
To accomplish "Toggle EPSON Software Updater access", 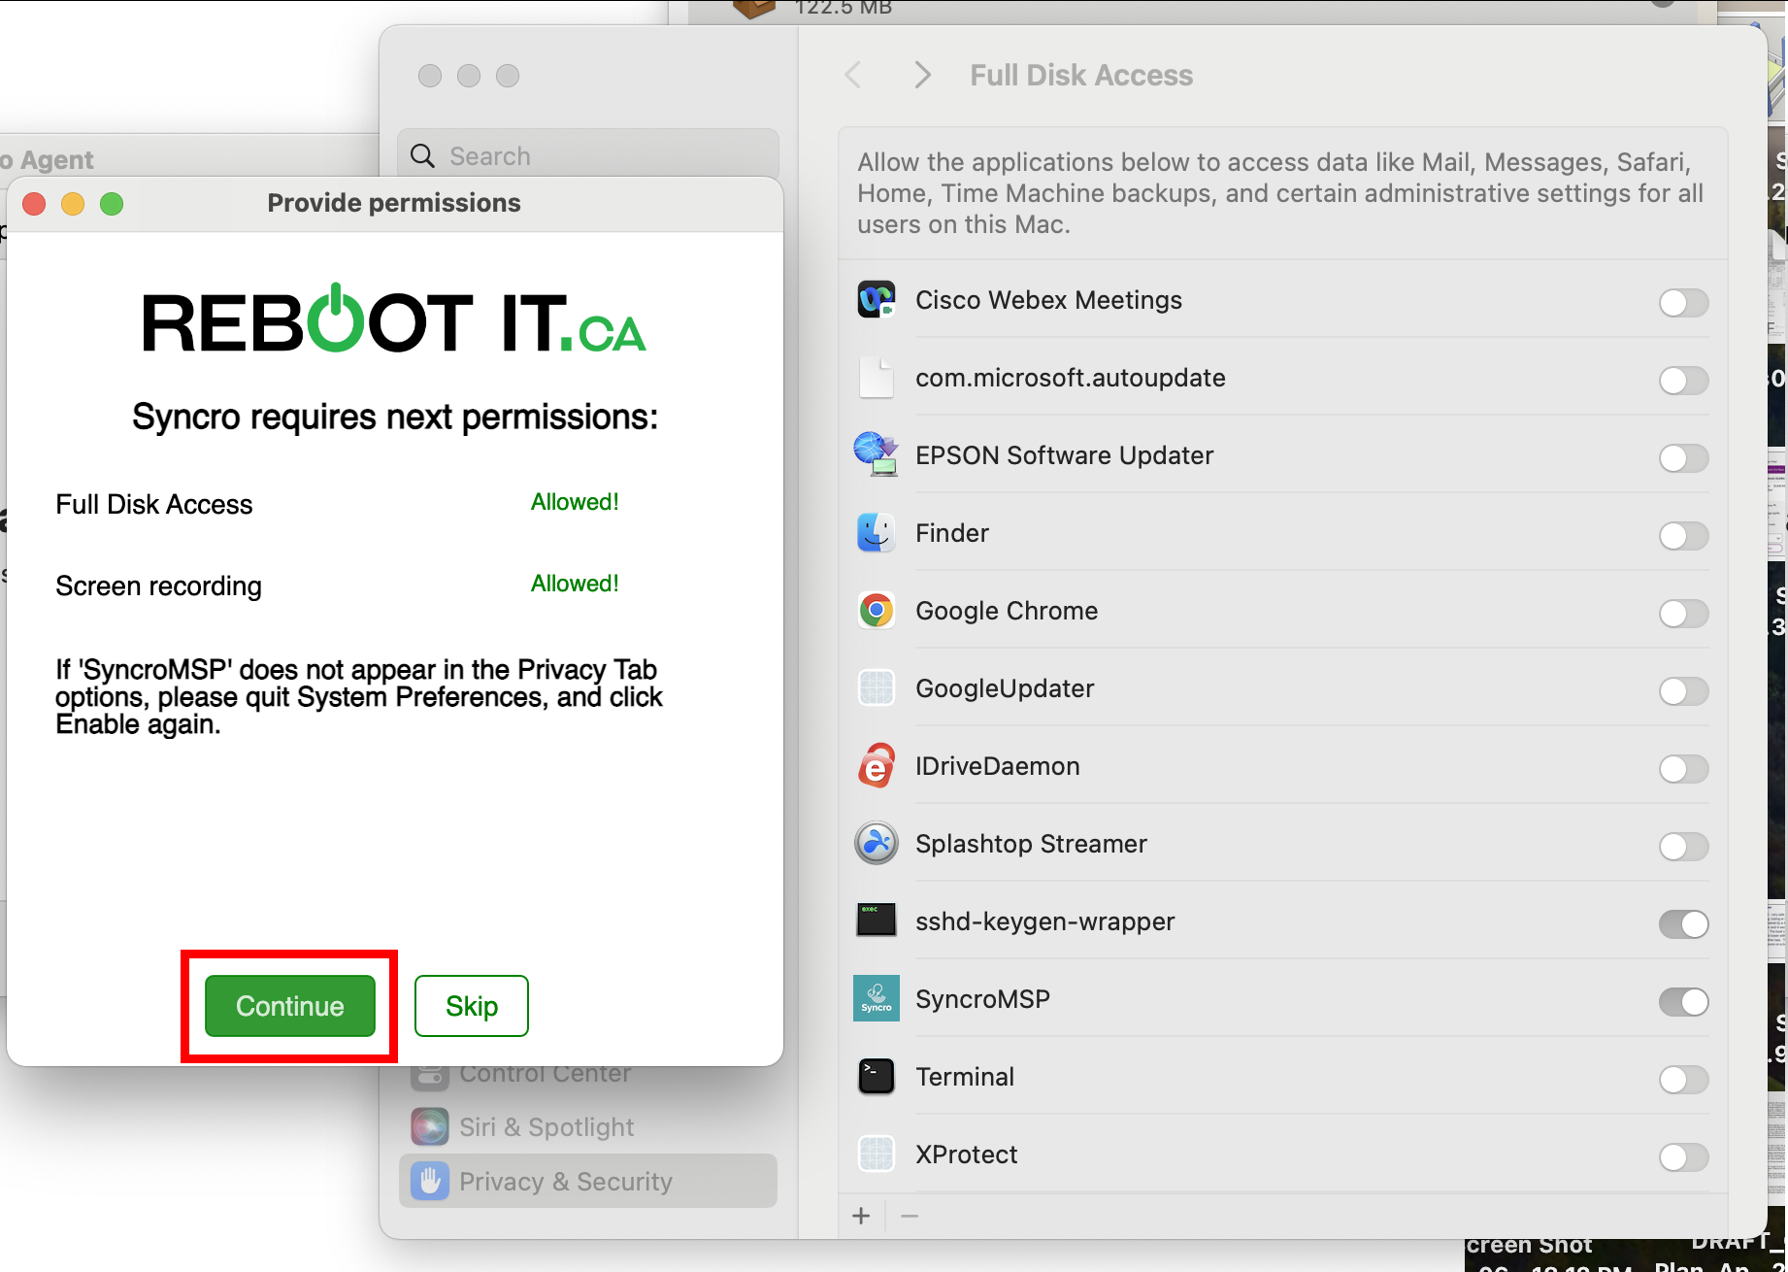I will click(1683, 457).
